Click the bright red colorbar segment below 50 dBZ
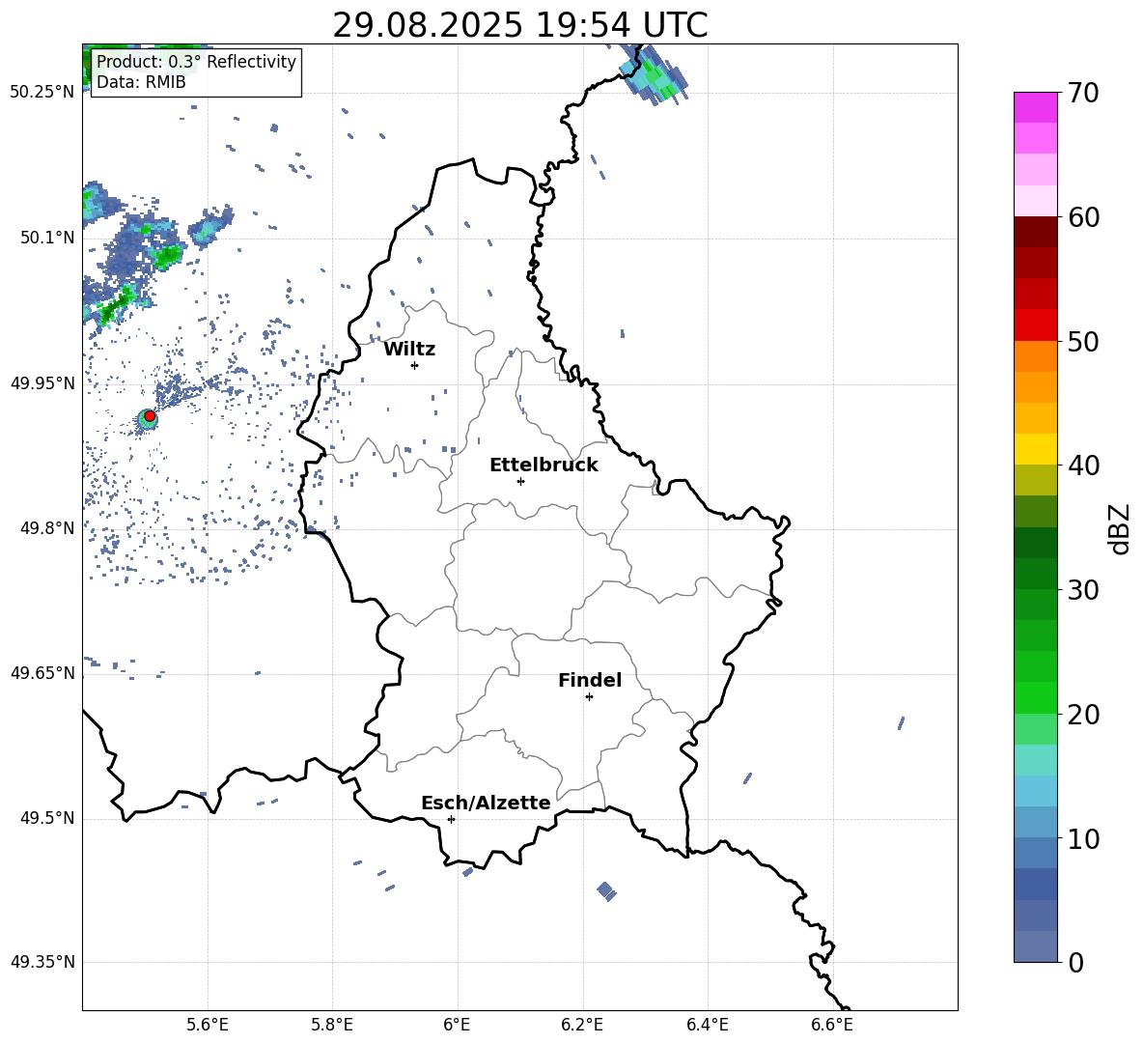 point(1035,325)
